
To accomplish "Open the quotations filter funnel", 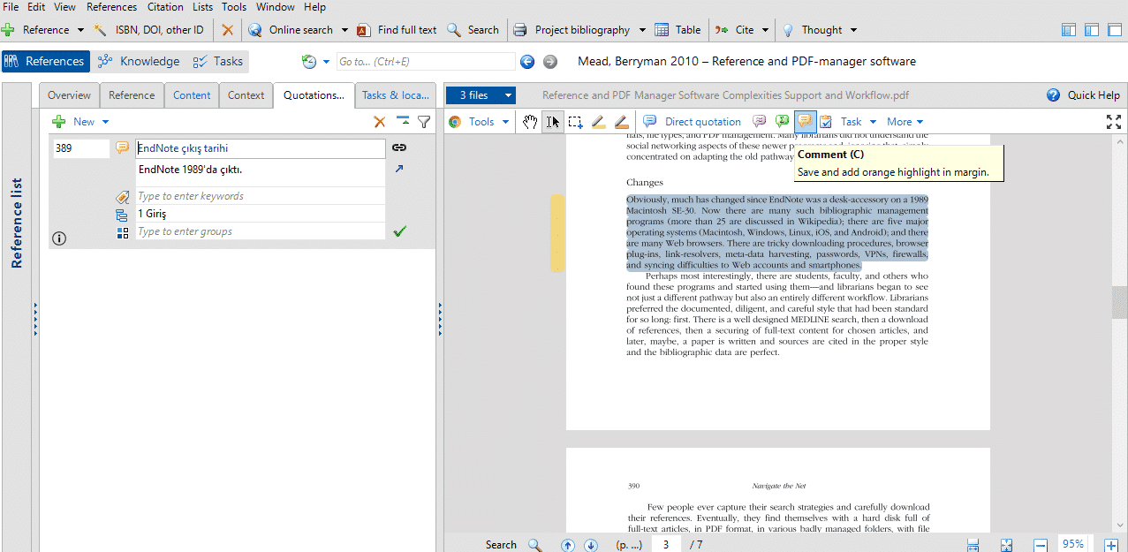I will click(424, 122).
